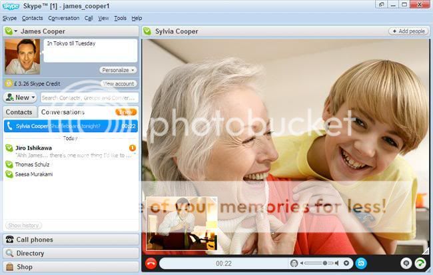
Task: Switch to the Contacts tab
Action: click(19, 112)
